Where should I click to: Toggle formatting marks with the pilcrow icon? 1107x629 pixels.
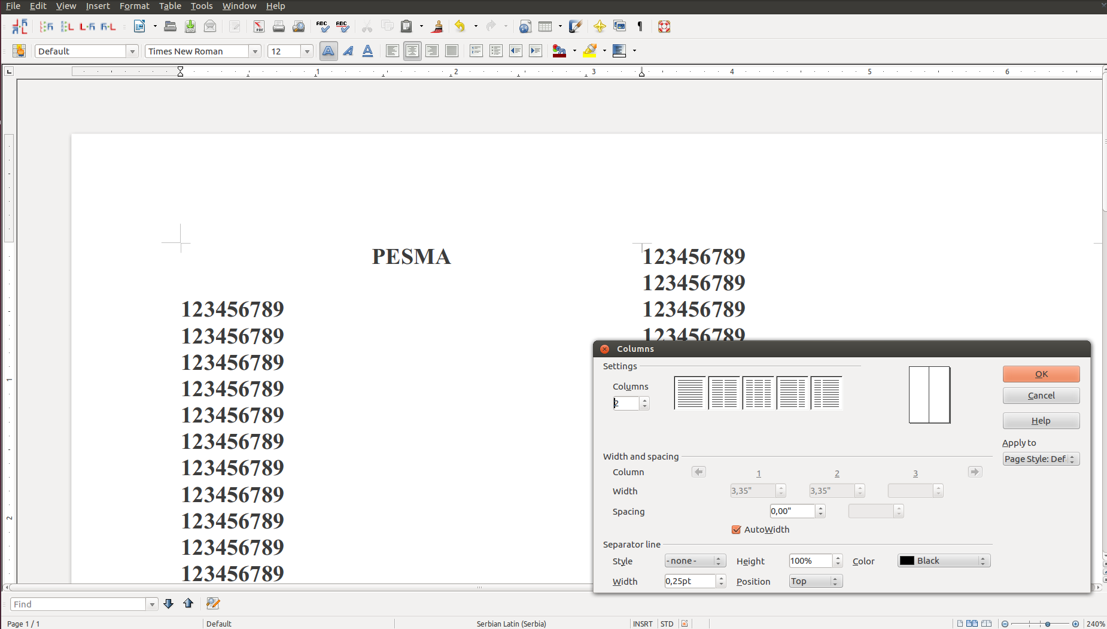pos(640,26)
